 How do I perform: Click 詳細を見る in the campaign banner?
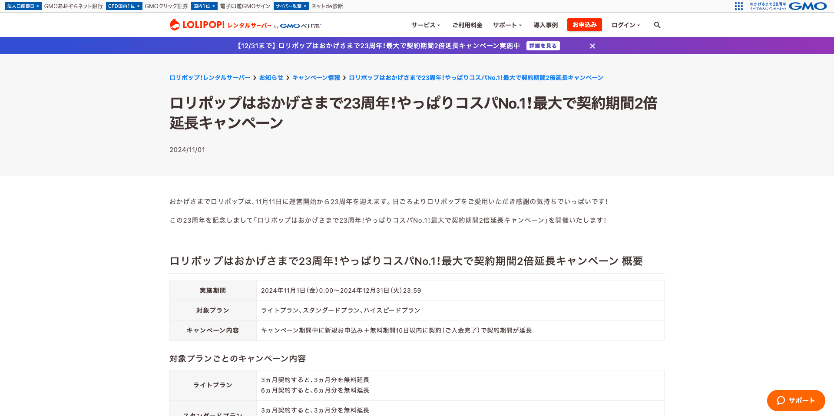tap(543, 46)
